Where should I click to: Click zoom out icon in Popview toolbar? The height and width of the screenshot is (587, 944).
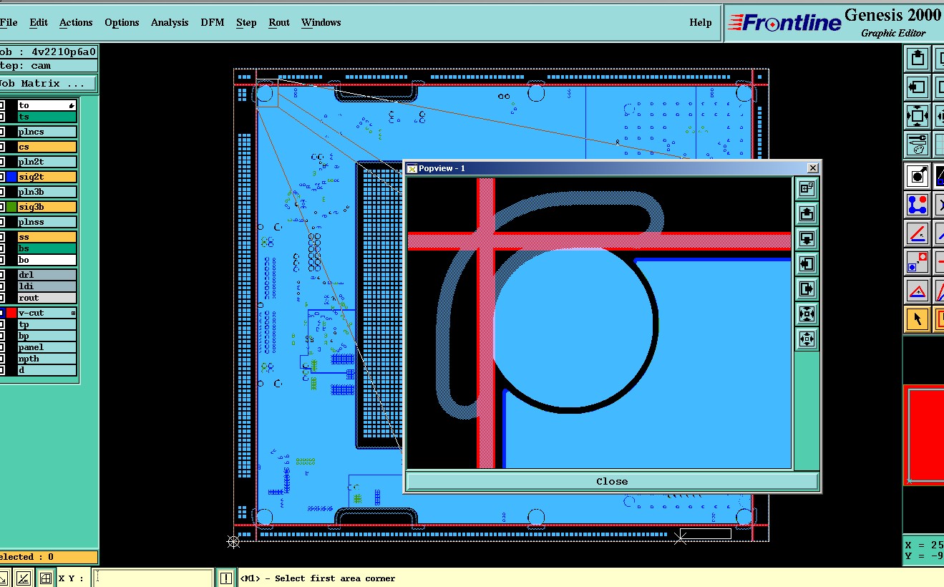(x=807, y=339)
